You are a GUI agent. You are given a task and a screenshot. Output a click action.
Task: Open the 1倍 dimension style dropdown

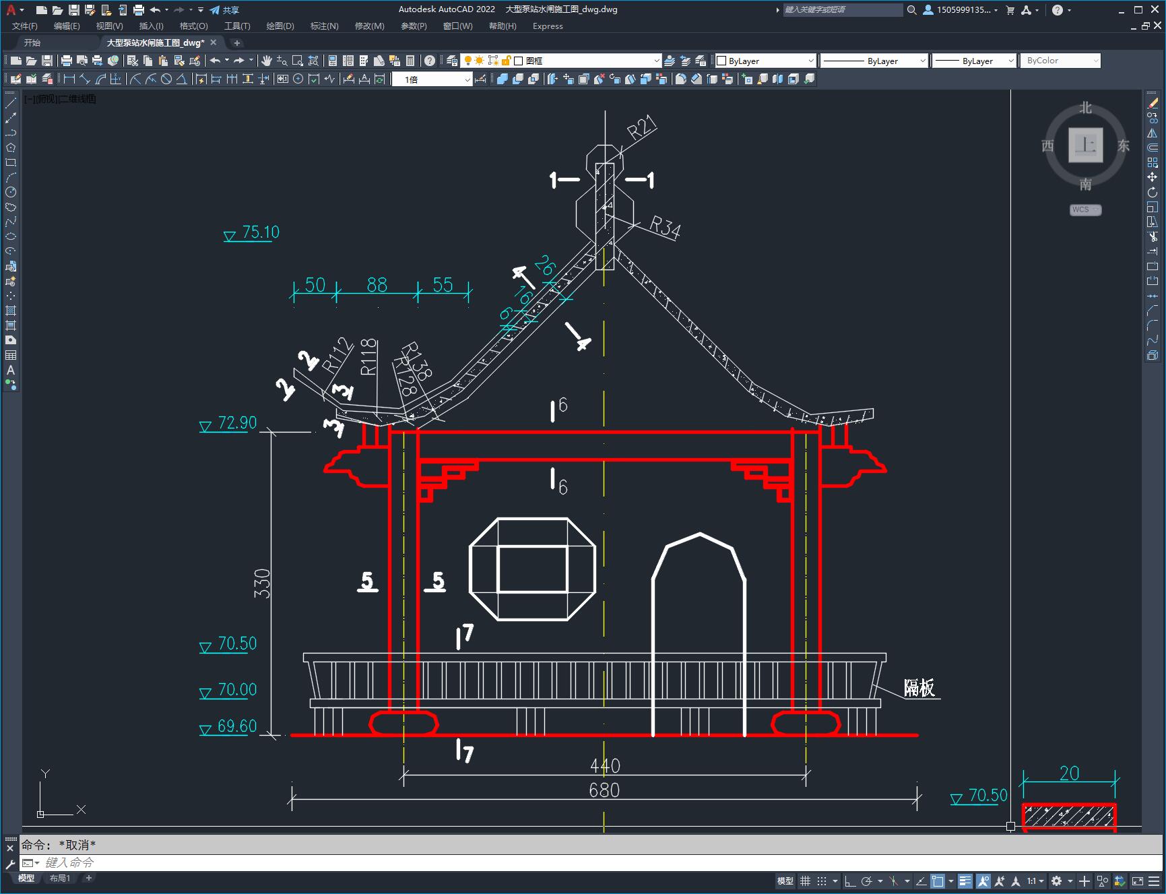[x=467, y=79]
